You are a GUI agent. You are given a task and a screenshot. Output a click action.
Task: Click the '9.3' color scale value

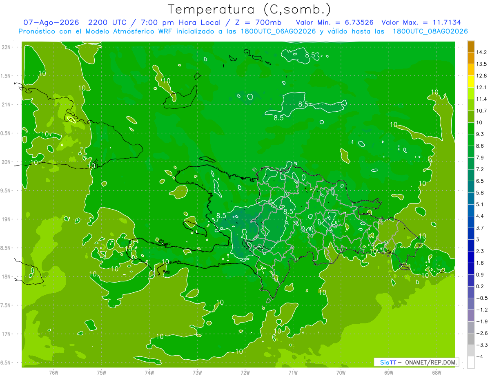(480, 134)
